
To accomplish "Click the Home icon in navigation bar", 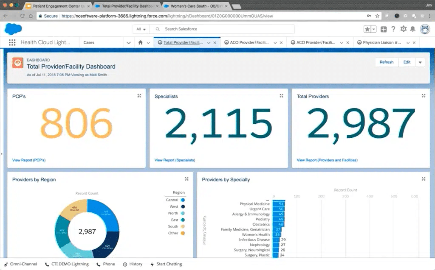I will tap(141, 43).
